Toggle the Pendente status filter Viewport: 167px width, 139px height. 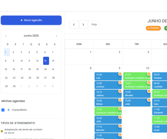[x=153, y=28]
